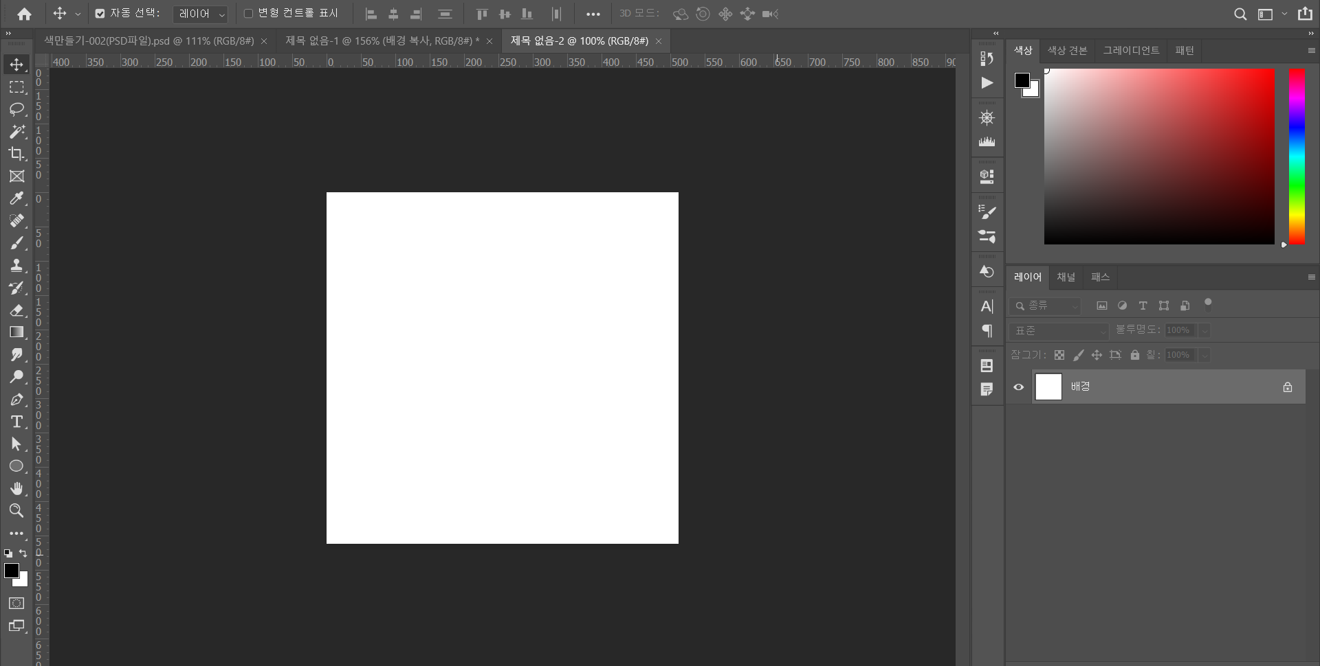Viewport: 1320px width, 666px height.
Task: Click the hue spectrum slider bar
Action: pyautogui.click(x=1297, y=157)
